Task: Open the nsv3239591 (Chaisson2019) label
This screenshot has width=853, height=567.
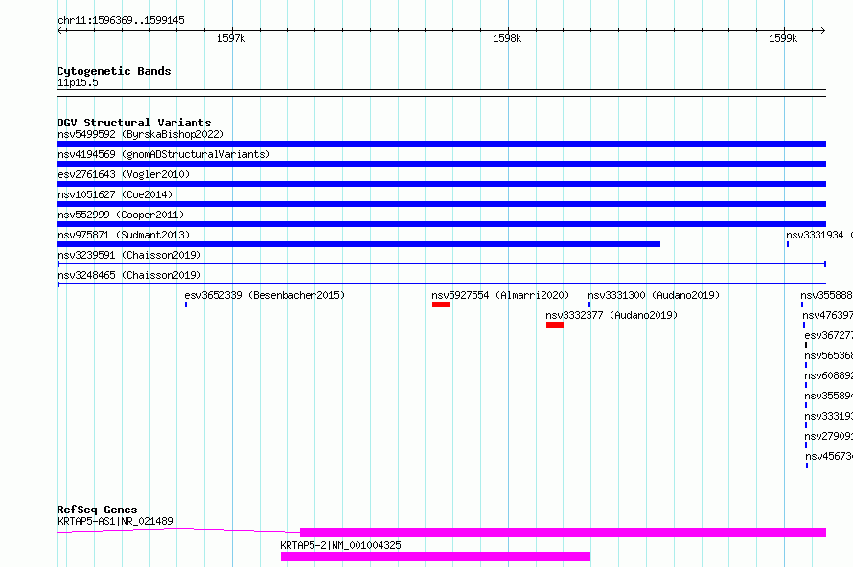Action: 129,255
